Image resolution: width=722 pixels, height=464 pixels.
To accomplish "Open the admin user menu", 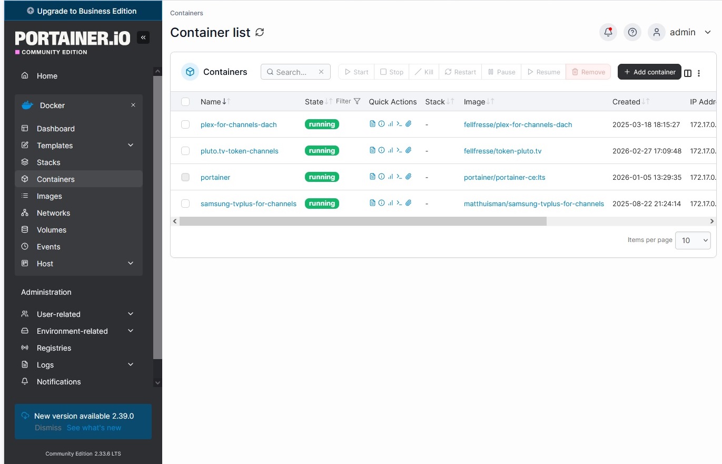I will pyautogui.click(x=680, y=32).
